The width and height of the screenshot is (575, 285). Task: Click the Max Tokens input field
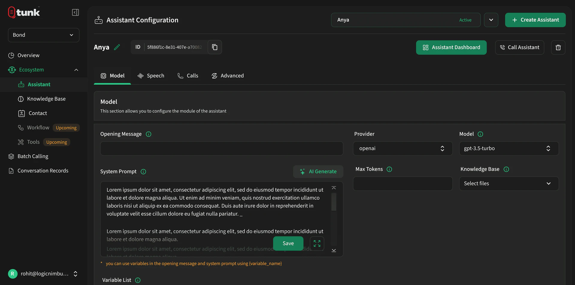click(402, 184)
